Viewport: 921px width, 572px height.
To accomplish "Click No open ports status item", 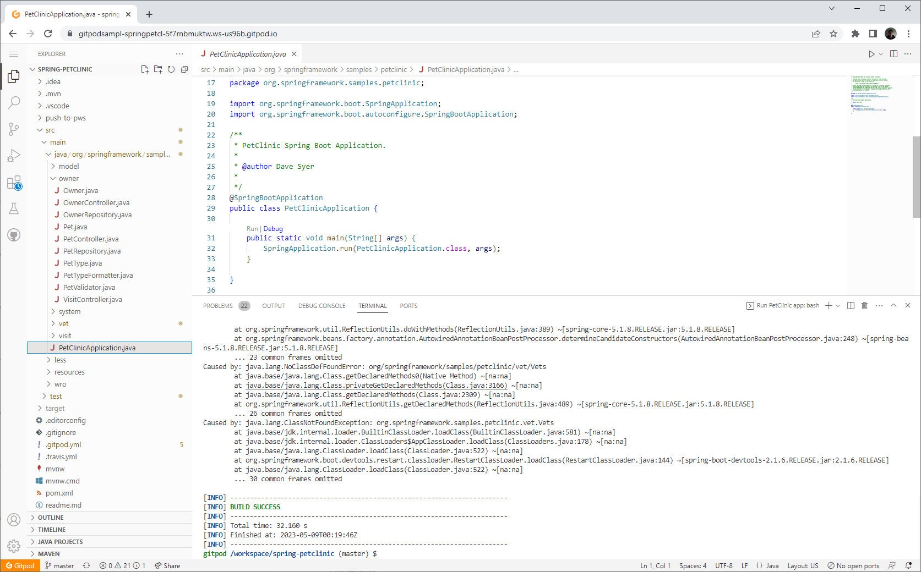I will (x=853, y=565).
